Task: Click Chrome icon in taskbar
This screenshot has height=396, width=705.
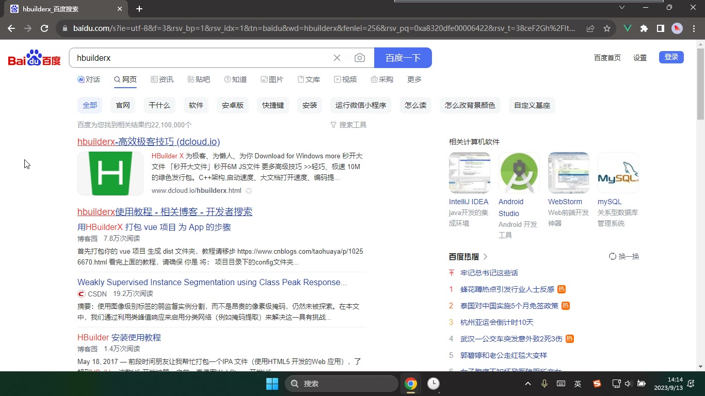Action: (411, 384)
